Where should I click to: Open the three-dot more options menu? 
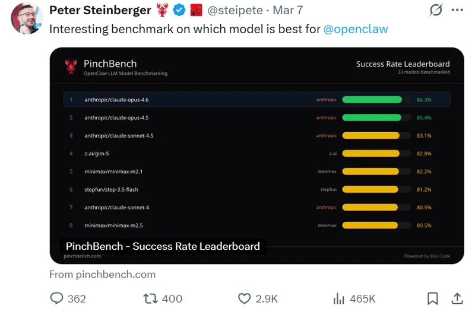[x=457, y=10]
